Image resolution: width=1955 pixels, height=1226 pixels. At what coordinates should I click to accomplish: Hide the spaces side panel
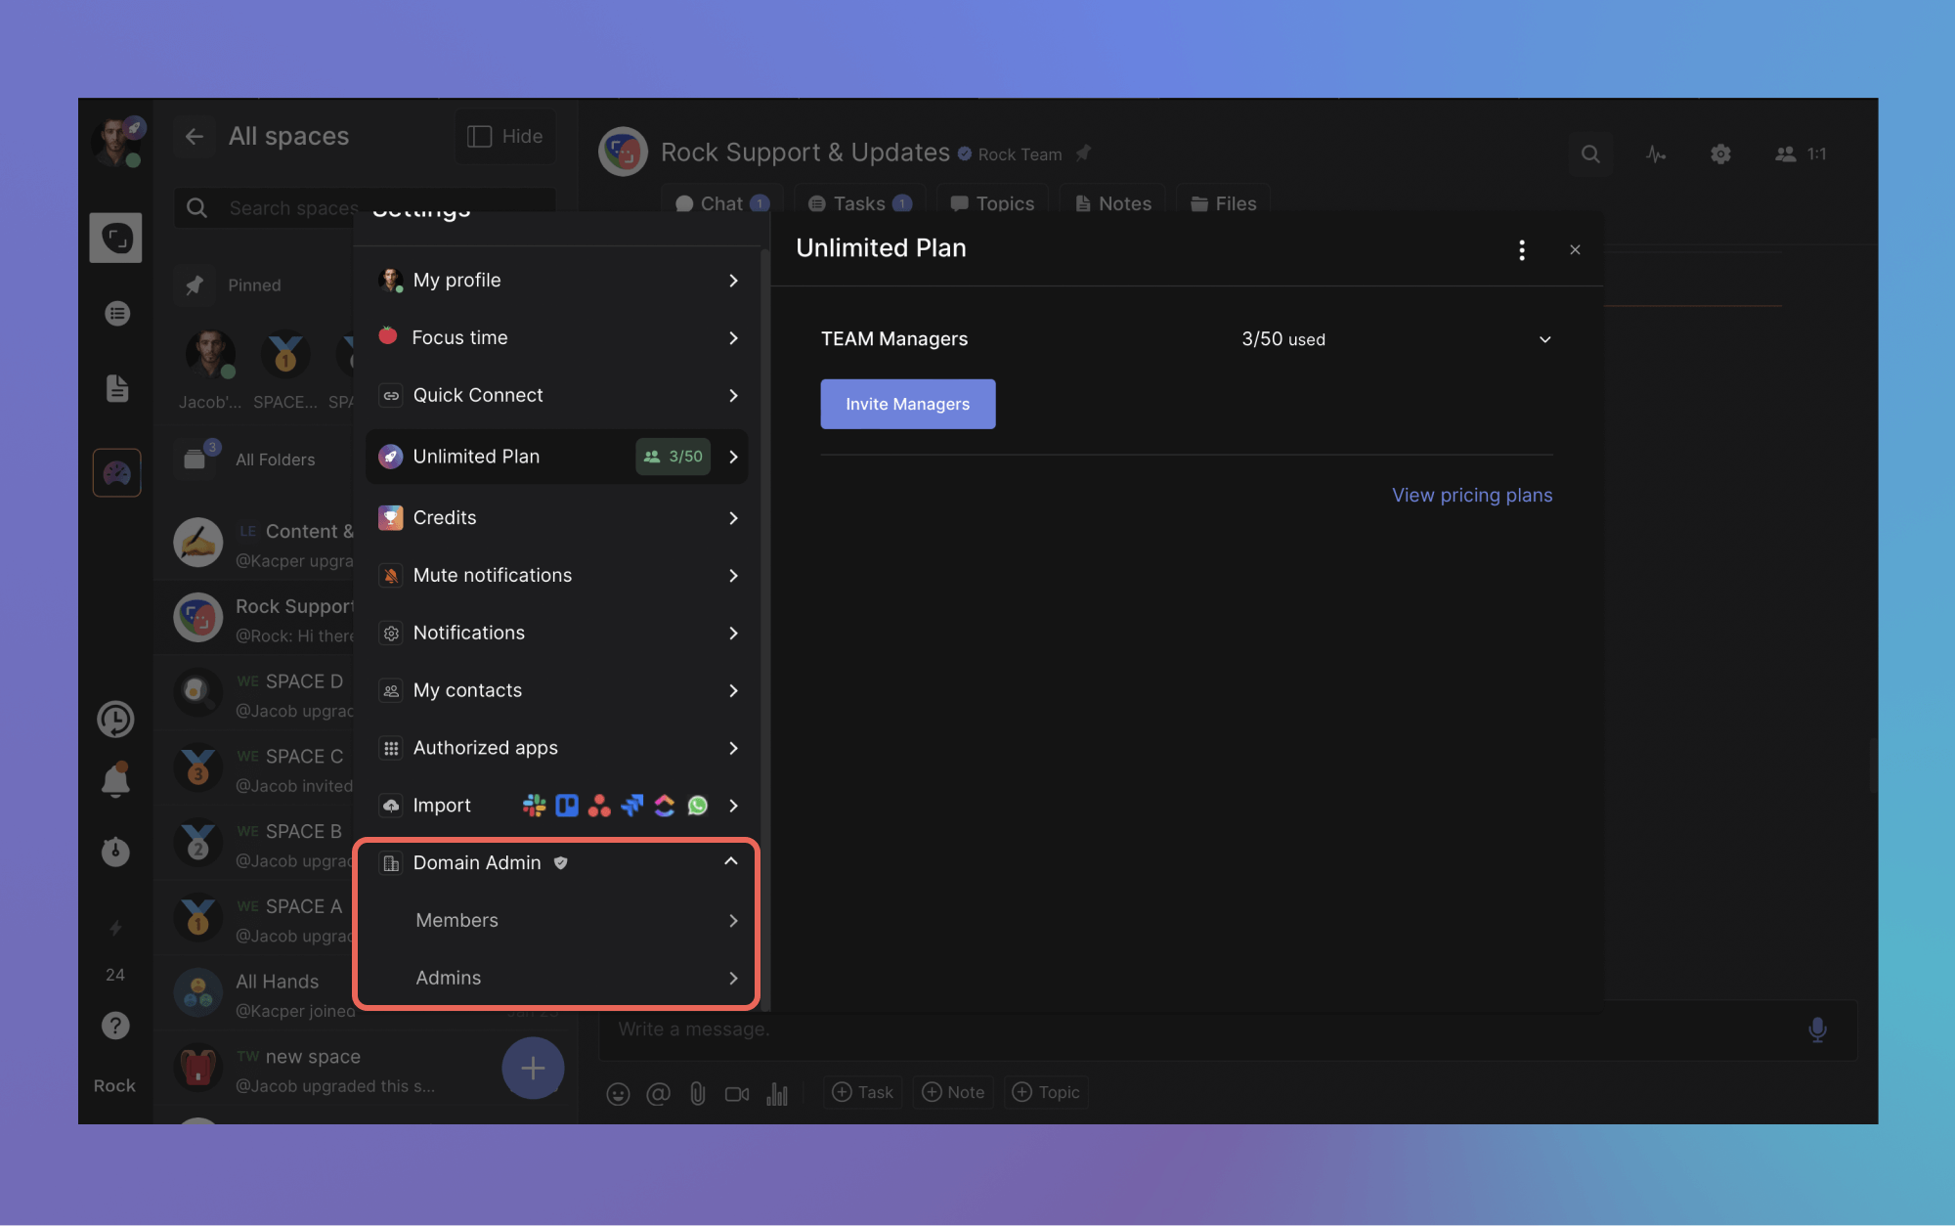tap(504, 137)
